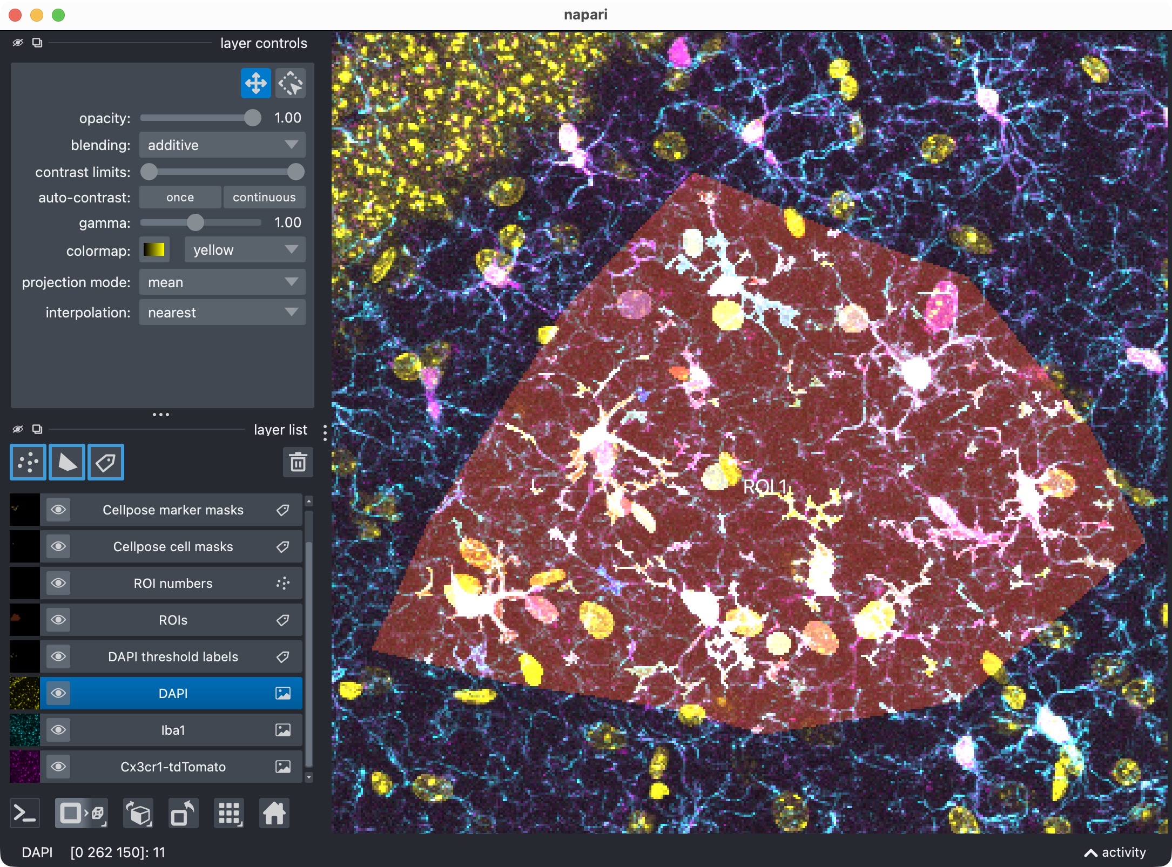Image resolution: width=1172 pixels, height=867 pixels.
Task: Click labels type icon on Cellpose marker masks
Action: (282, 510)
